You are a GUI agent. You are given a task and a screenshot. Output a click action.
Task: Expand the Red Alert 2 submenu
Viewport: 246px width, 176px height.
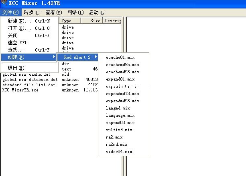click(x=78, y=57)
